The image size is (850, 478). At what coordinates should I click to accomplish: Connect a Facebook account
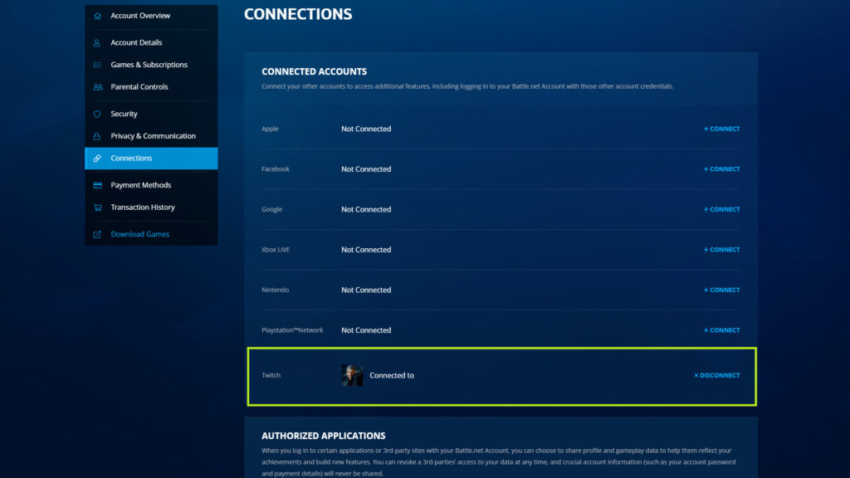pos(721,168)
